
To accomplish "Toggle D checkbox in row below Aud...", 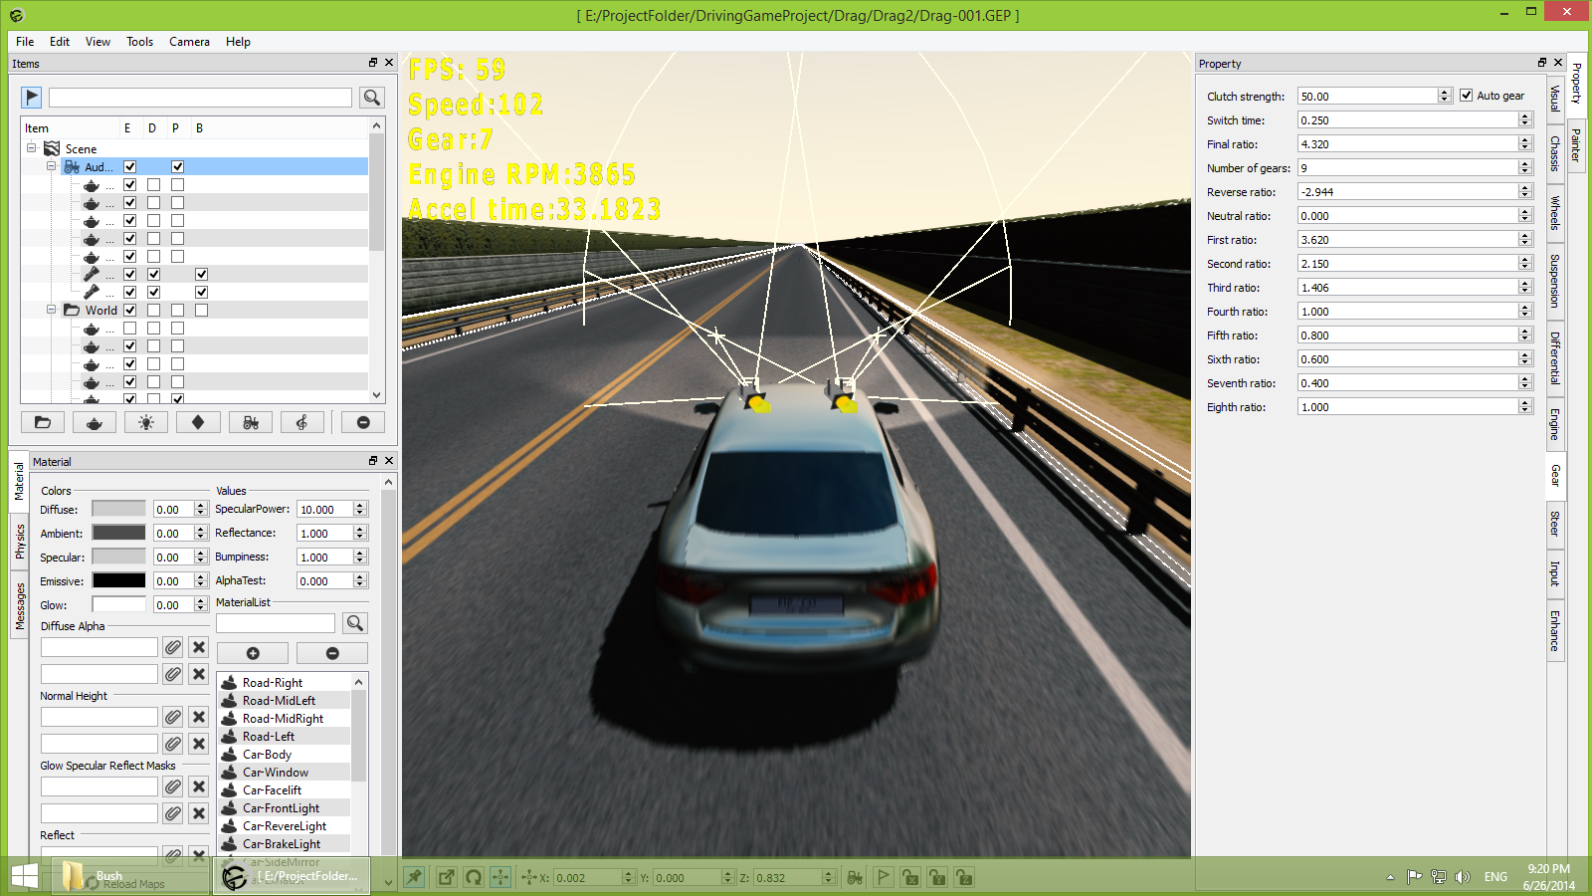I will coord(153,185).
